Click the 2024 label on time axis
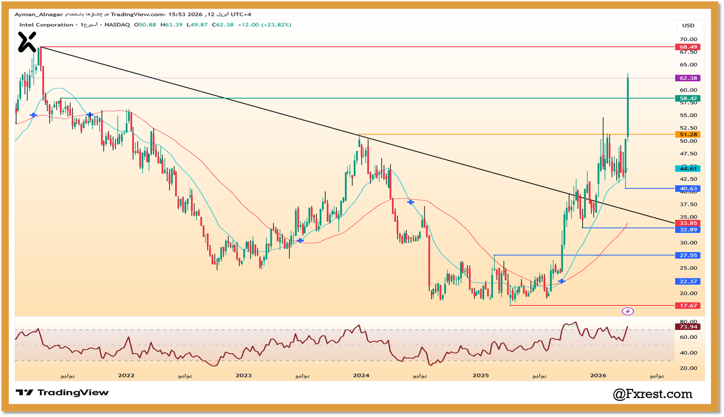Image resolution: width=724 pixels, height=417 pixels. click(x=361, y=375)
